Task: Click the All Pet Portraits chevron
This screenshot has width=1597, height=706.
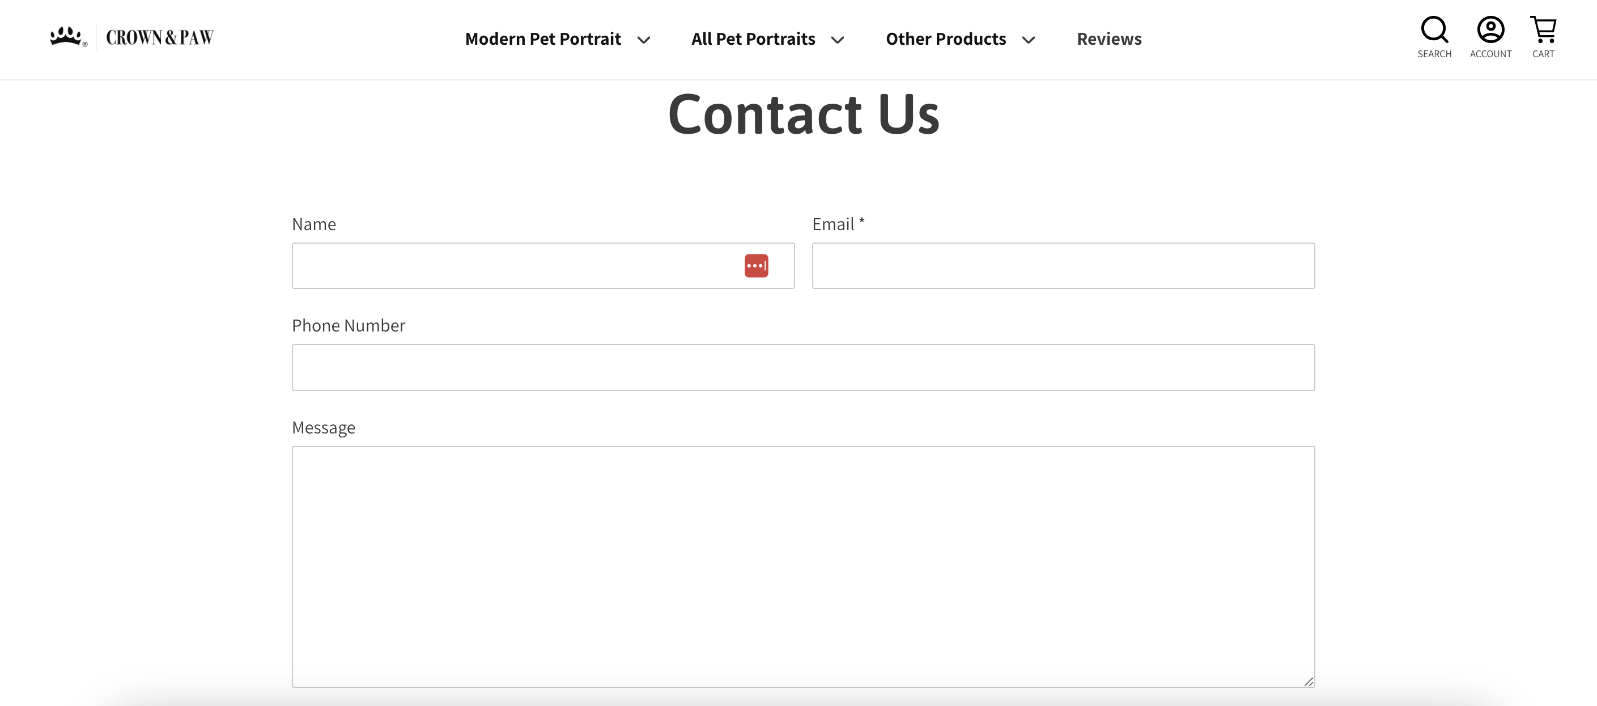Action: (x=838, y=38)
